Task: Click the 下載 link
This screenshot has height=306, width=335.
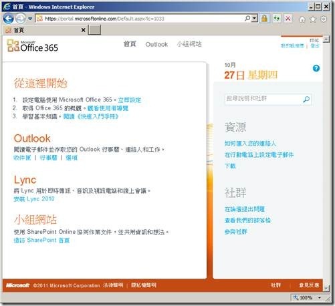Action: point(230,166)
